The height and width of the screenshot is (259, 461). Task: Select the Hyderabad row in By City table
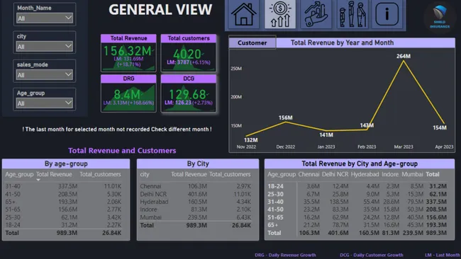pyautogui.click(x=196, y=202)
